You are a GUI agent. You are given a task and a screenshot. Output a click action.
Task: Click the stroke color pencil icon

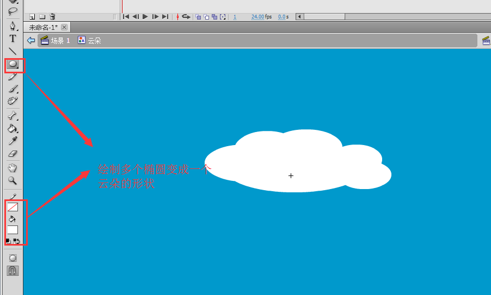13,197
